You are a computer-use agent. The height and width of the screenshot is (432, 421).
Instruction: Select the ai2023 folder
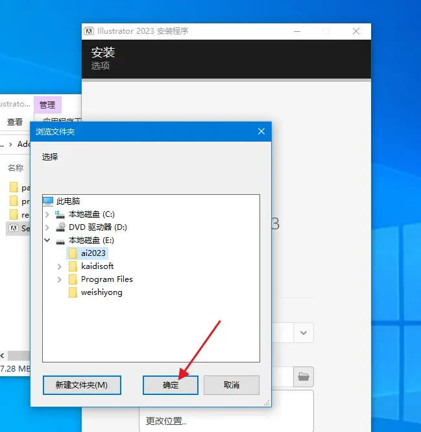point(93,253)
